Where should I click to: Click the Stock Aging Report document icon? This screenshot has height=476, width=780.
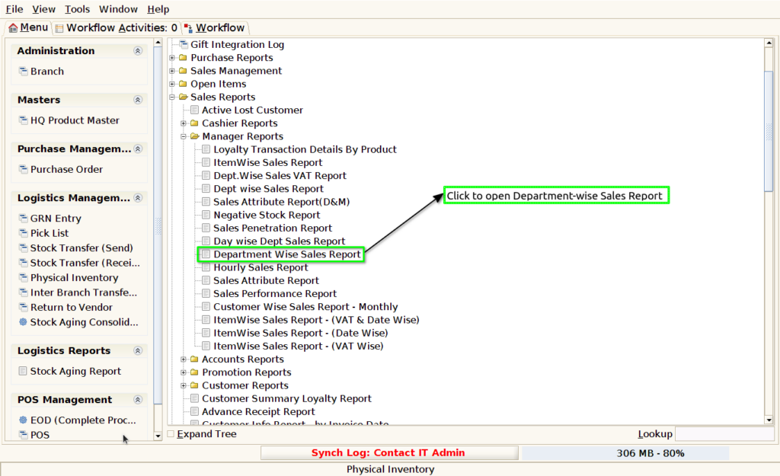tap(23, 371)
